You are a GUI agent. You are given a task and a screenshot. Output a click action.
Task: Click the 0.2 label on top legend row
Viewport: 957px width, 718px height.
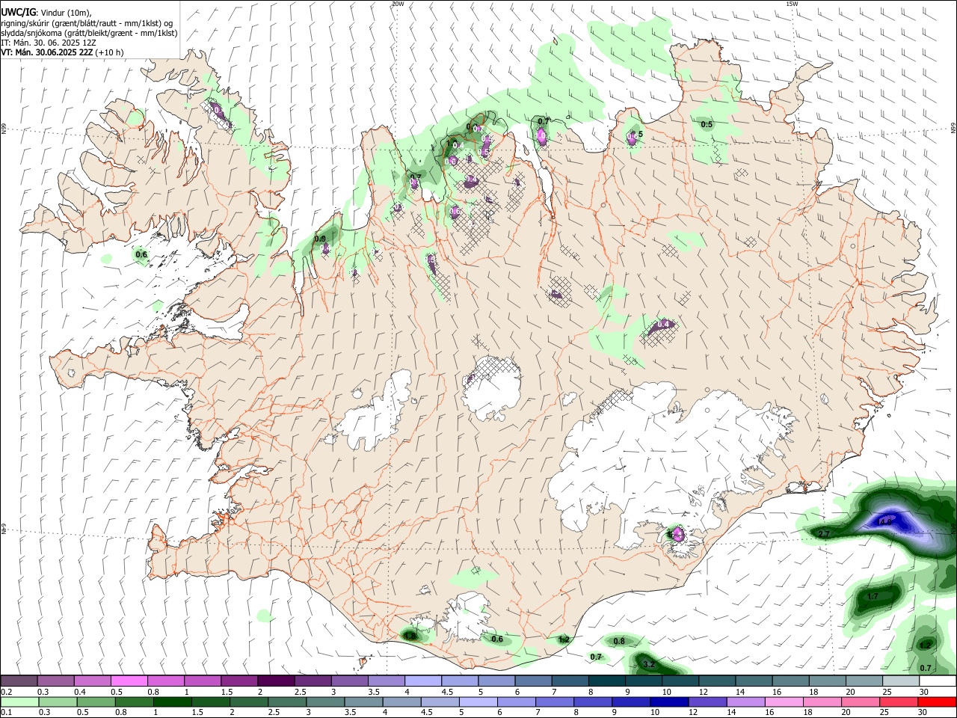[5, 692]
